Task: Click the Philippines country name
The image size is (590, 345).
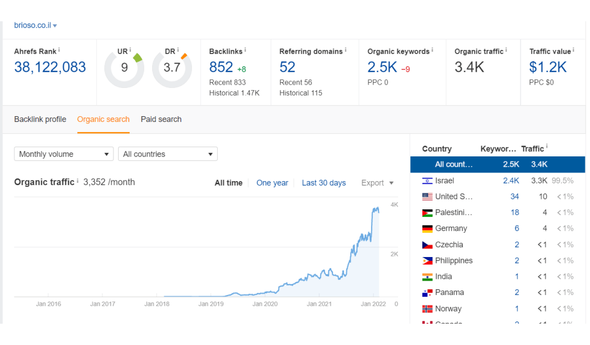Action: click(454, 260)
